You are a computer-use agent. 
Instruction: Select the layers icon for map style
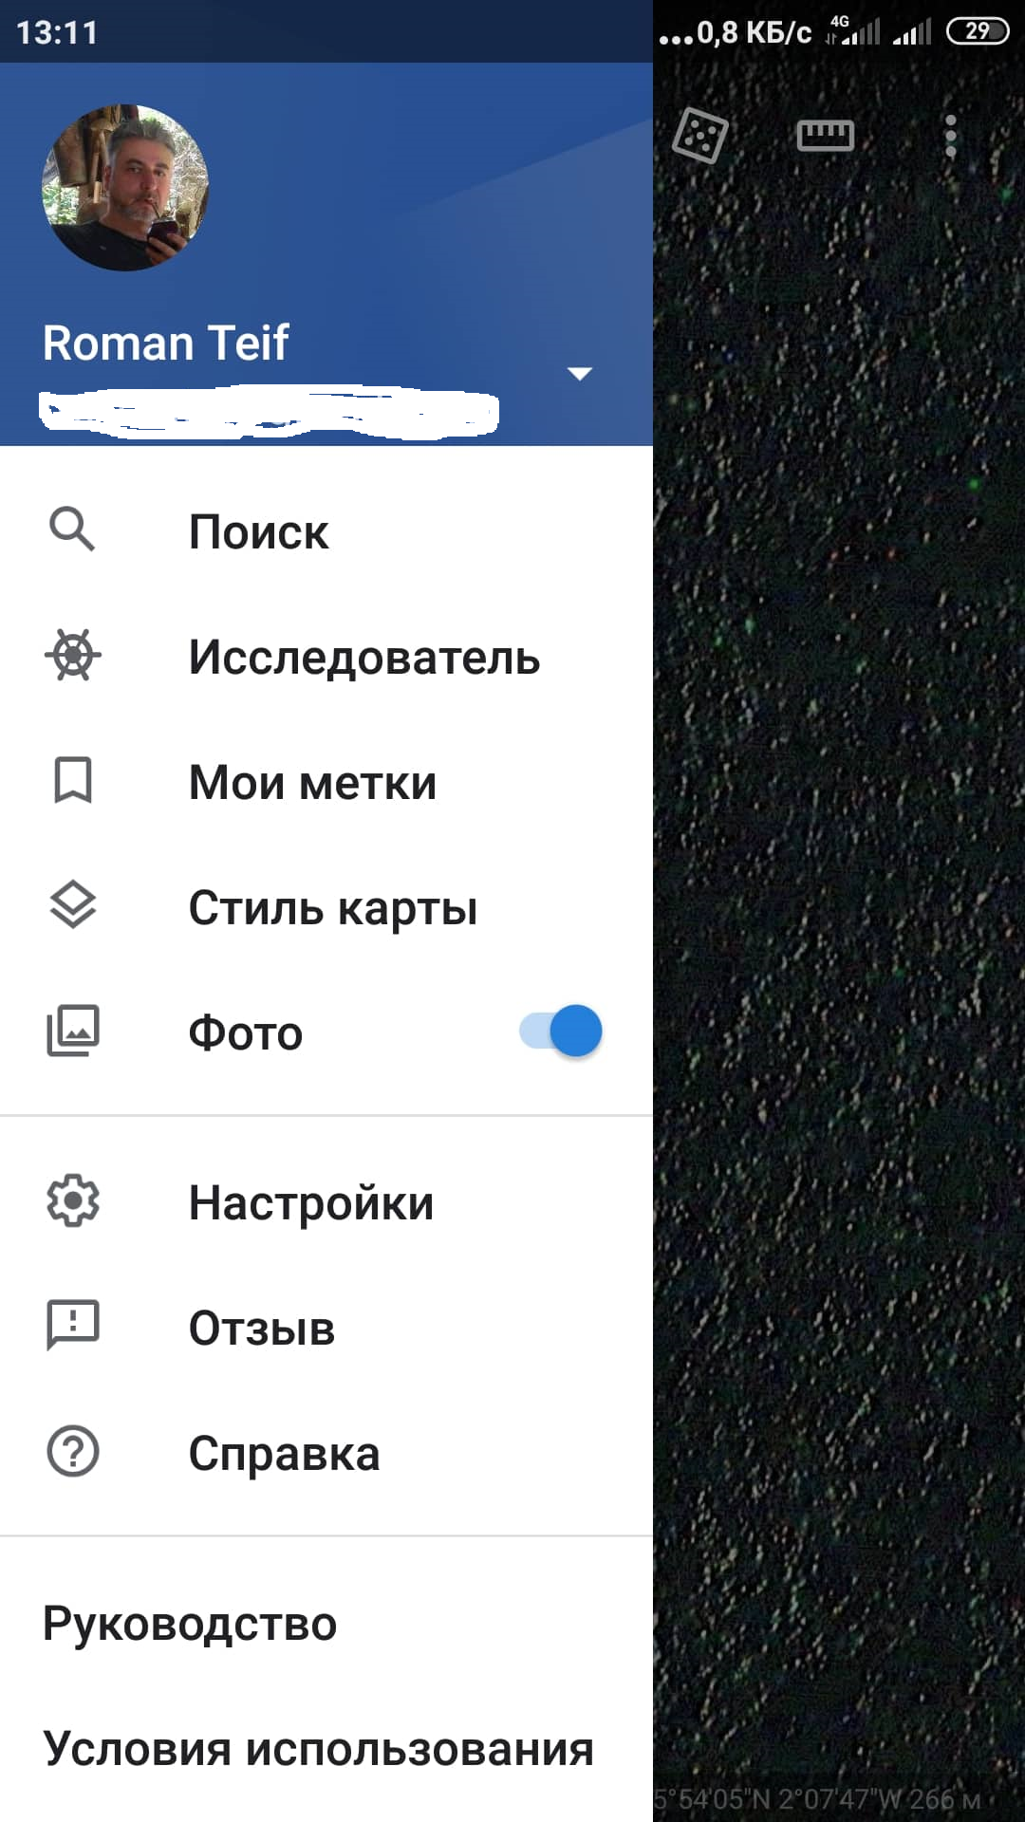coord(73,904)
